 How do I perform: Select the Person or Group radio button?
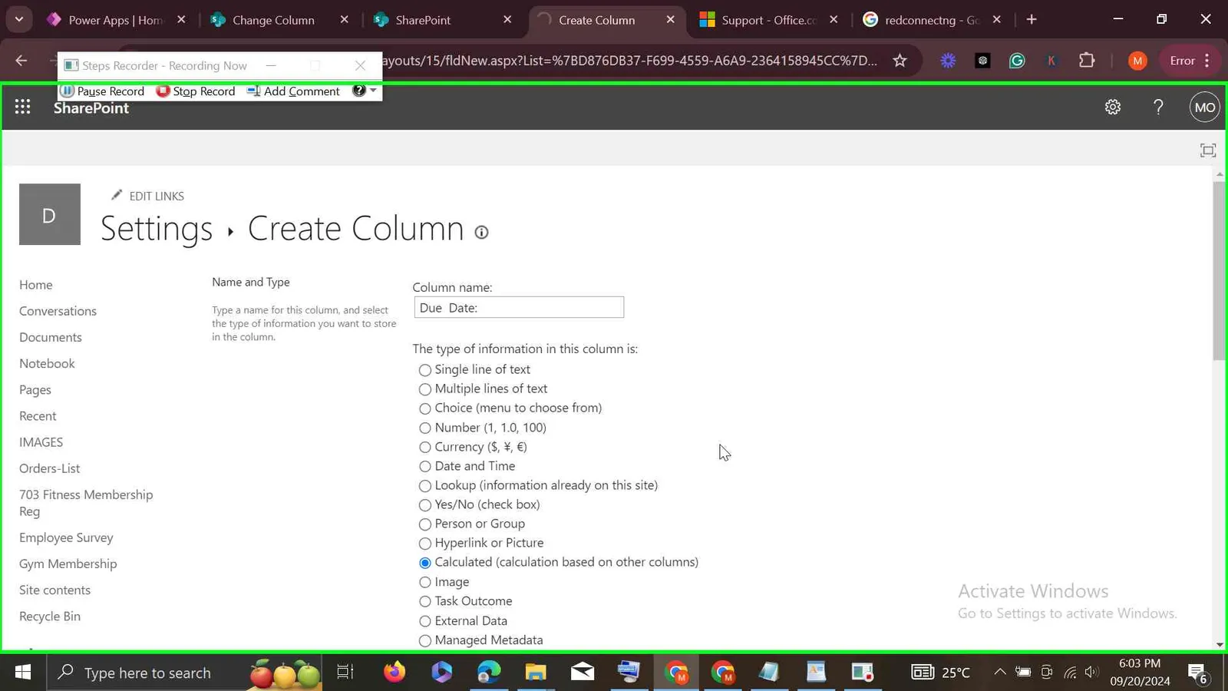(425, 524)
